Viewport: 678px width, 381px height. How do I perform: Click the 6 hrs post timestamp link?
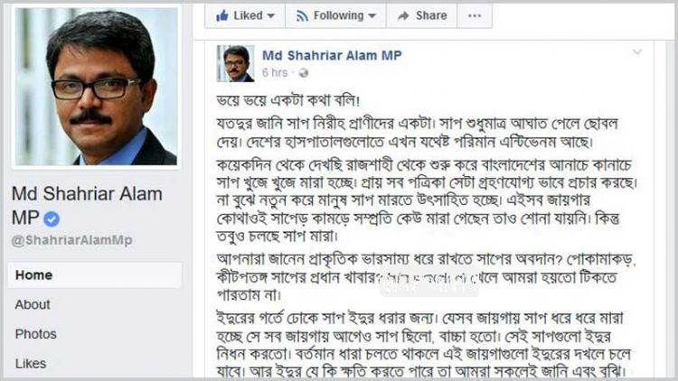pyautogui.click(x=275, y=72)
